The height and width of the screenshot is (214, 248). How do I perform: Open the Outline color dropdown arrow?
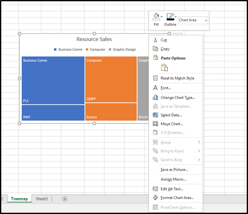pos(175,17)
